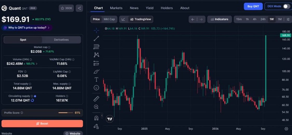Select the brush drawing tool
The height and width of the screenshot is (135, 292).
pos(96,71)
